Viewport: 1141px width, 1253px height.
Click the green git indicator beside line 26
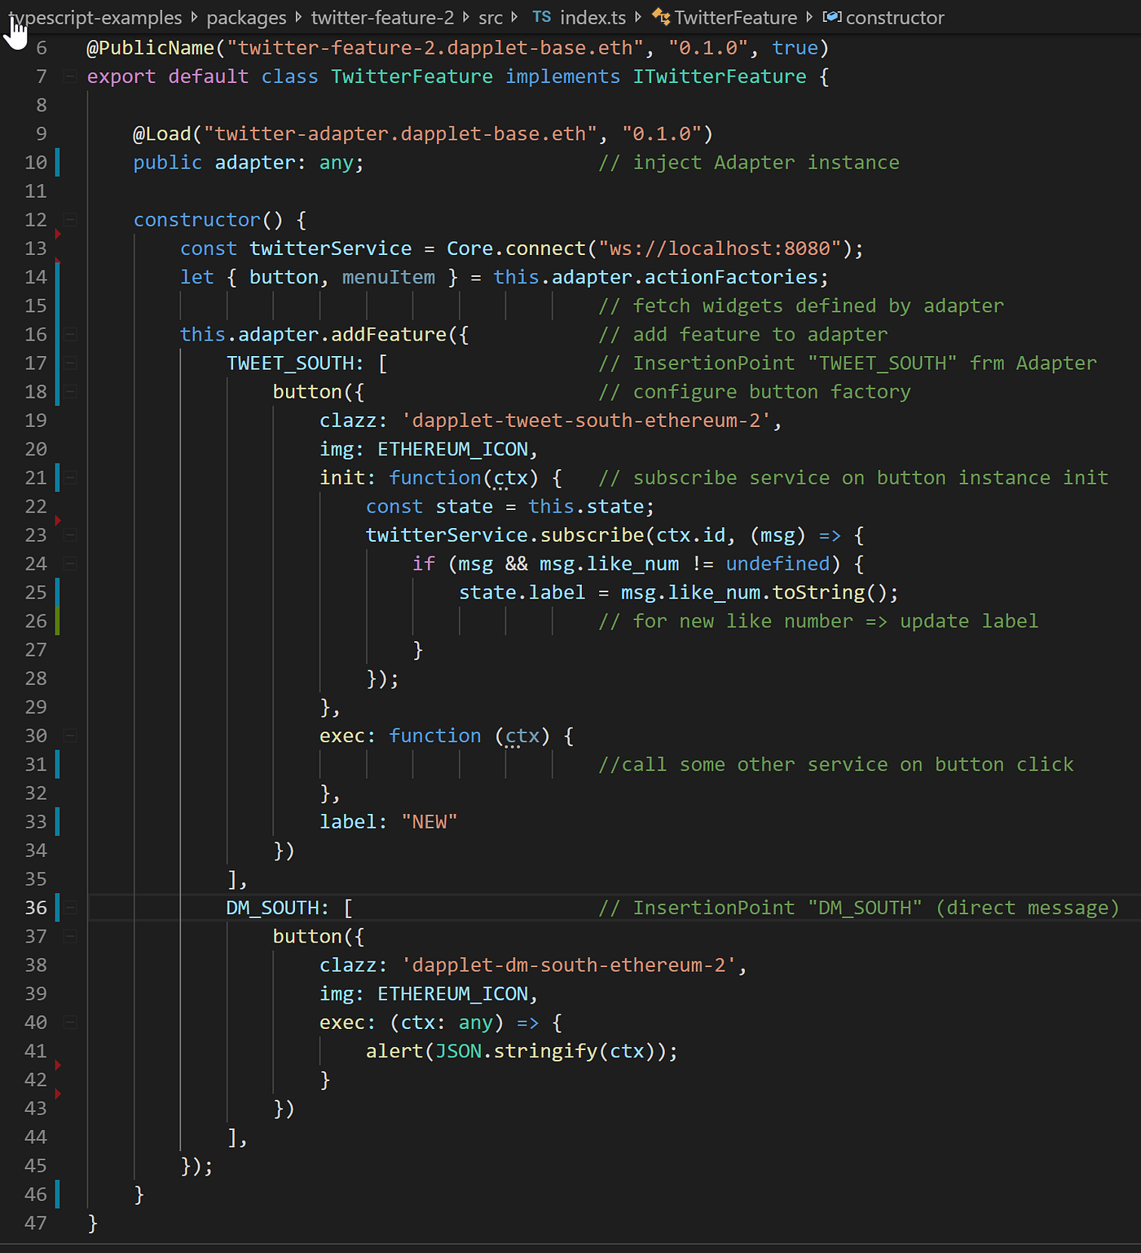tap(58, 621)
